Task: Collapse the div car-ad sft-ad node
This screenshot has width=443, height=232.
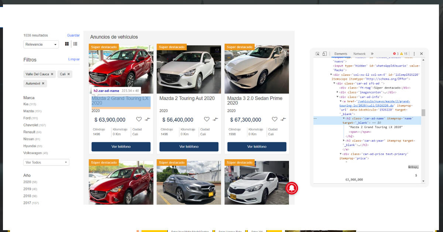Action: [x=334, y=83]
